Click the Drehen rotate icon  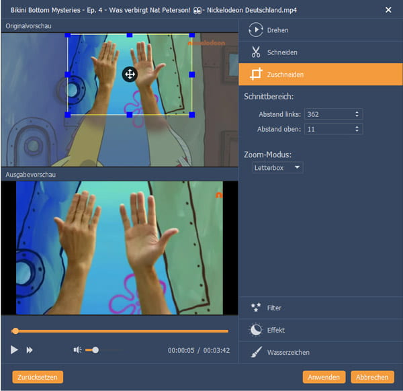click(255, 30)
